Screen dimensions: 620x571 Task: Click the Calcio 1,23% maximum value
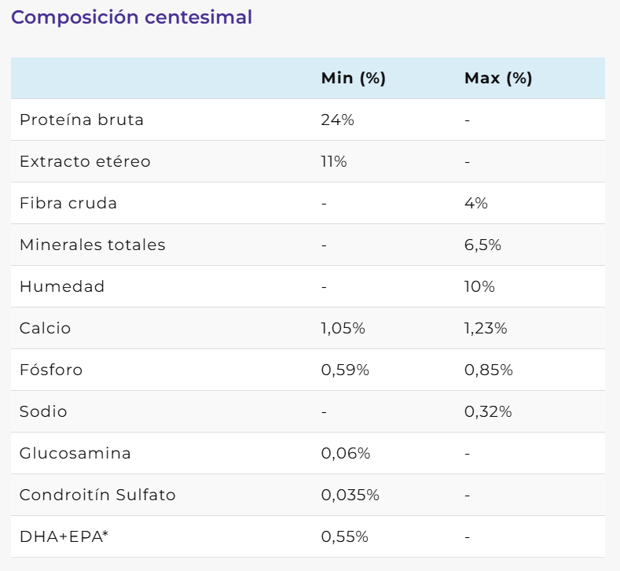[486, 328]
